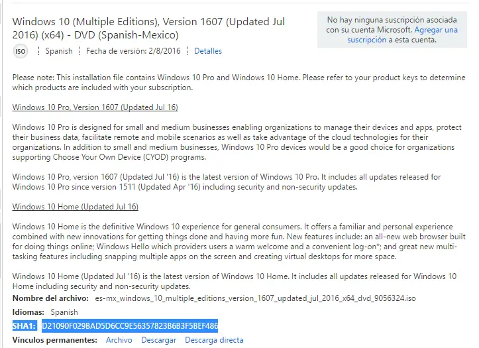Viewport: 479px width, 348px height.
Task: Select the highlighted SHA1 hash value
Action: pyautogui.click(x=130, y=325)
